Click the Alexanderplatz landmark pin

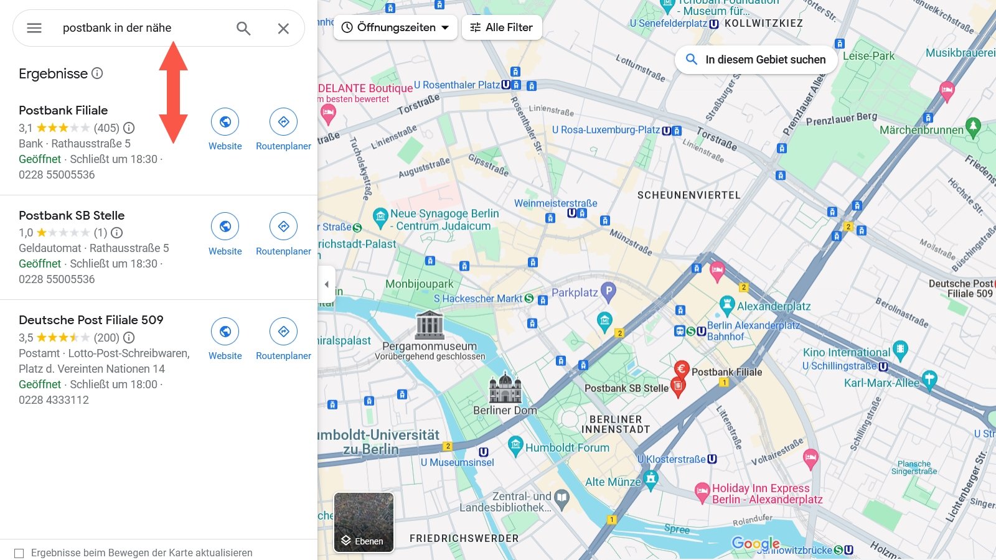(x=727, y=306)
